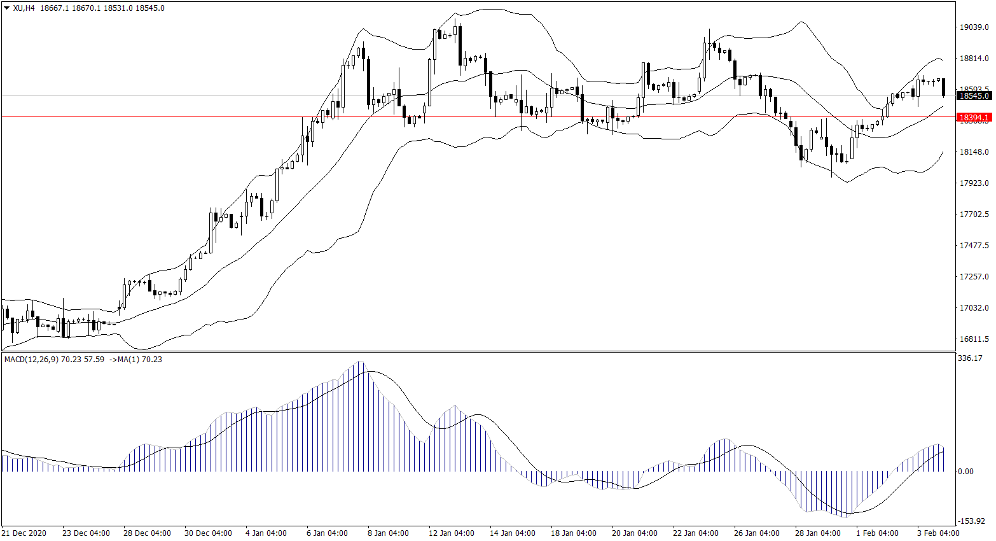Select the XU,H4 chart symbol title
This screenshot has width=996, height=541.
(24, 8)
